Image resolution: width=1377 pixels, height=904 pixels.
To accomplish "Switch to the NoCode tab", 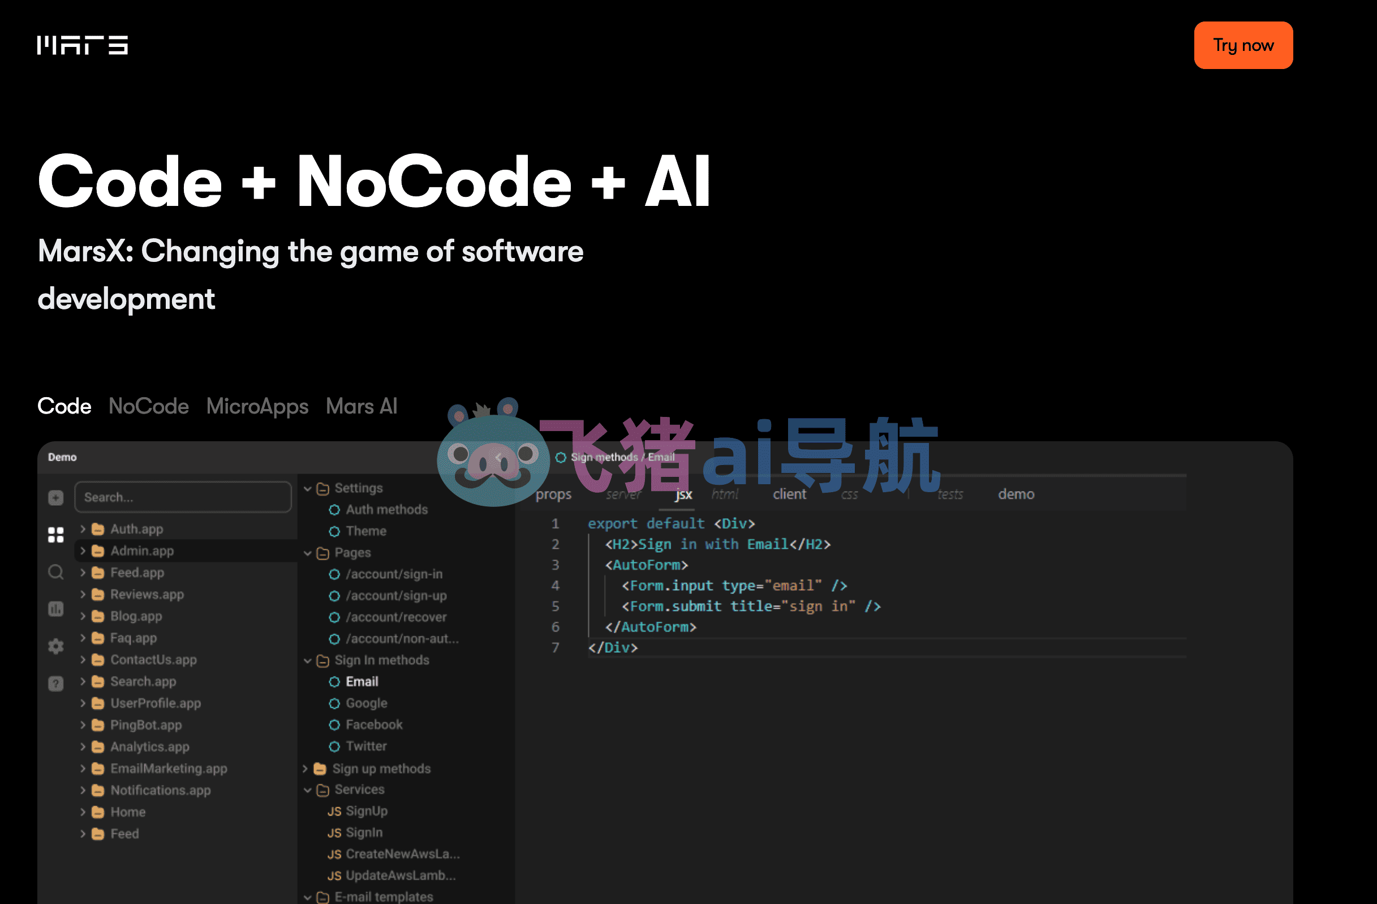I will coord(149,407).
